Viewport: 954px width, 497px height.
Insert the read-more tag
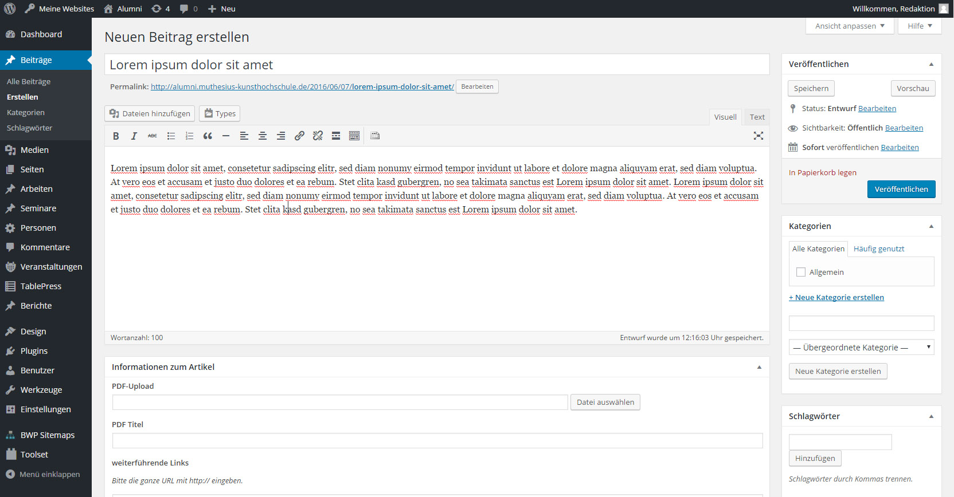click(336, 136)
